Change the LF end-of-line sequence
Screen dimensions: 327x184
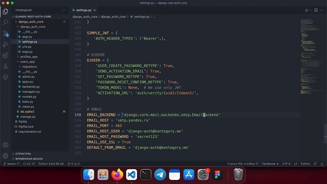(295, 164)
